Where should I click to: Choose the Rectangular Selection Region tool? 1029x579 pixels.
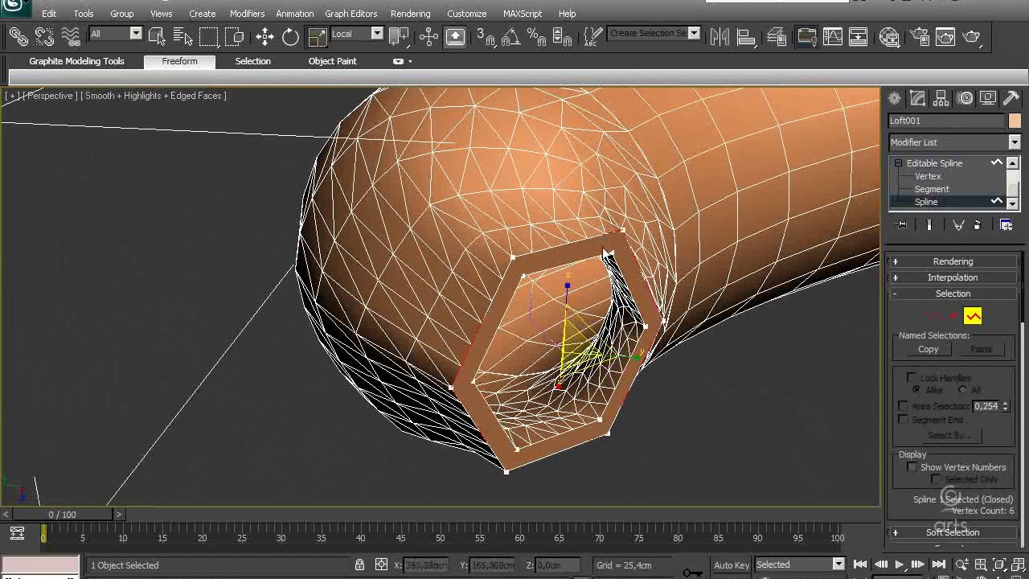pyautogui.click(x=208, y=35)
